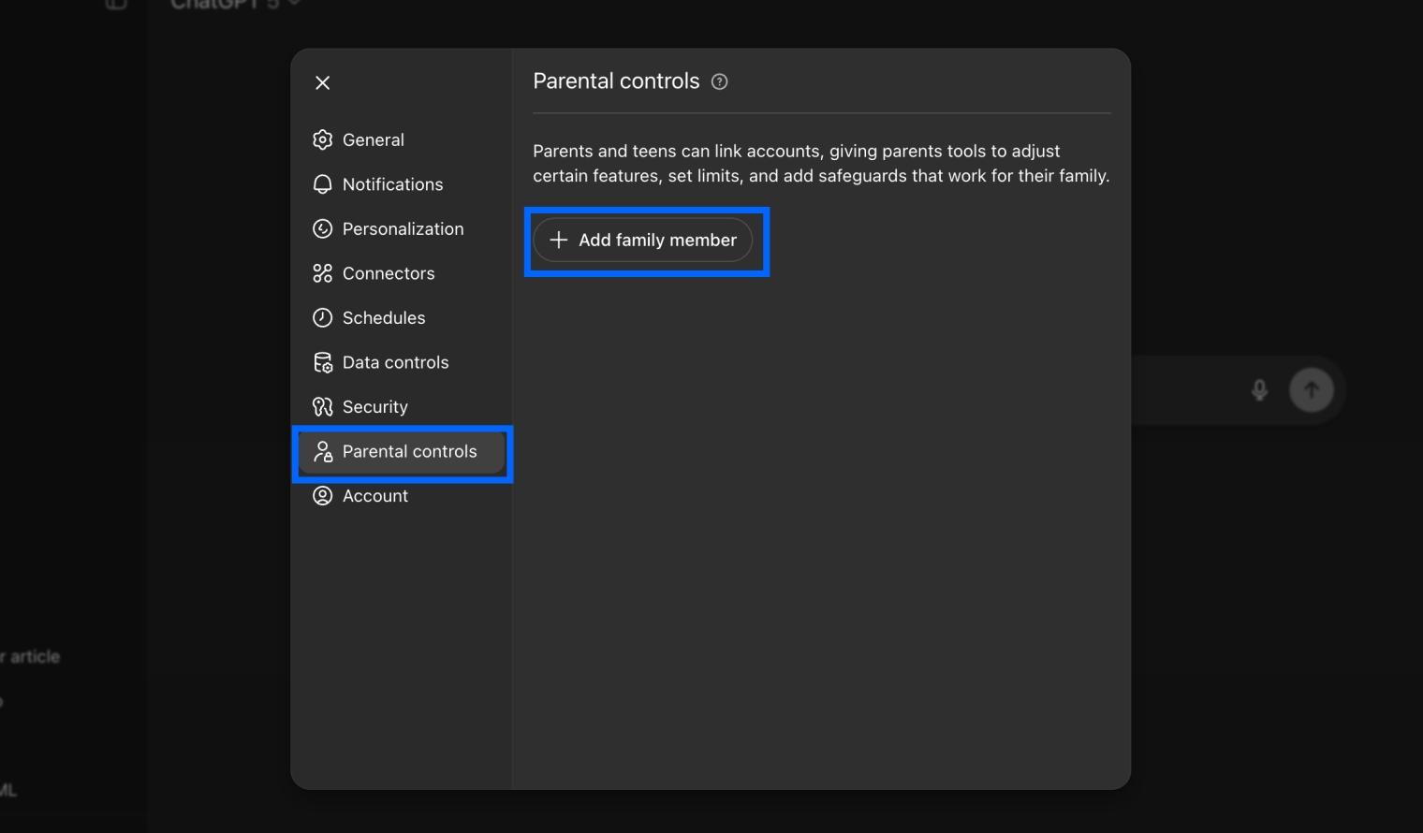
Task: Open the General settings gear icon
Action: pos(322,139)
